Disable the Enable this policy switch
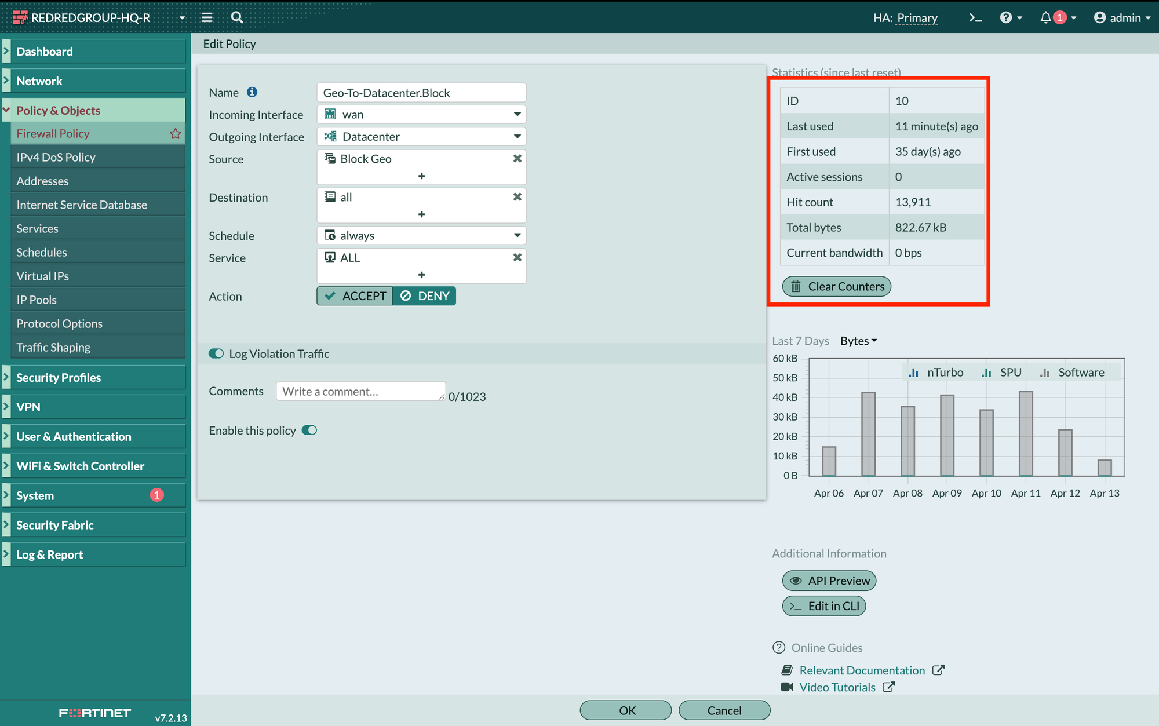The image size is (1159, 726). 309,431
